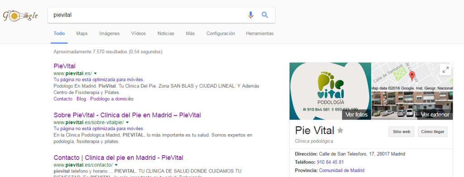The width and height of the screenshot is (464, 177).
Task: Open Ver exterior street view
Action: tap(435, 114)
